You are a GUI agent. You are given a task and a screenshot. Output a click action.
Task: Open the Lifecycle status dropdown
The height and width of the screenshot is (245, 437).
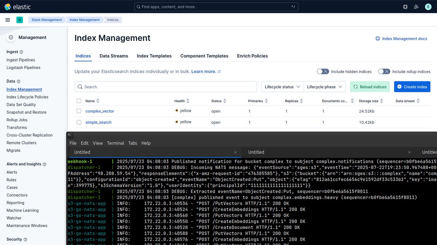pyautogui.click(x=283, y=87)
